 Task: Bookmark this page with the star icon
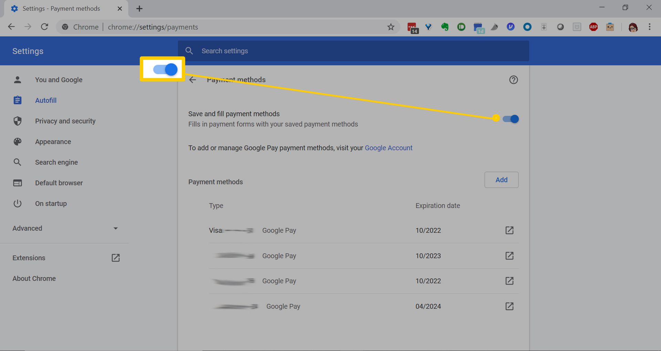(391, 27)
